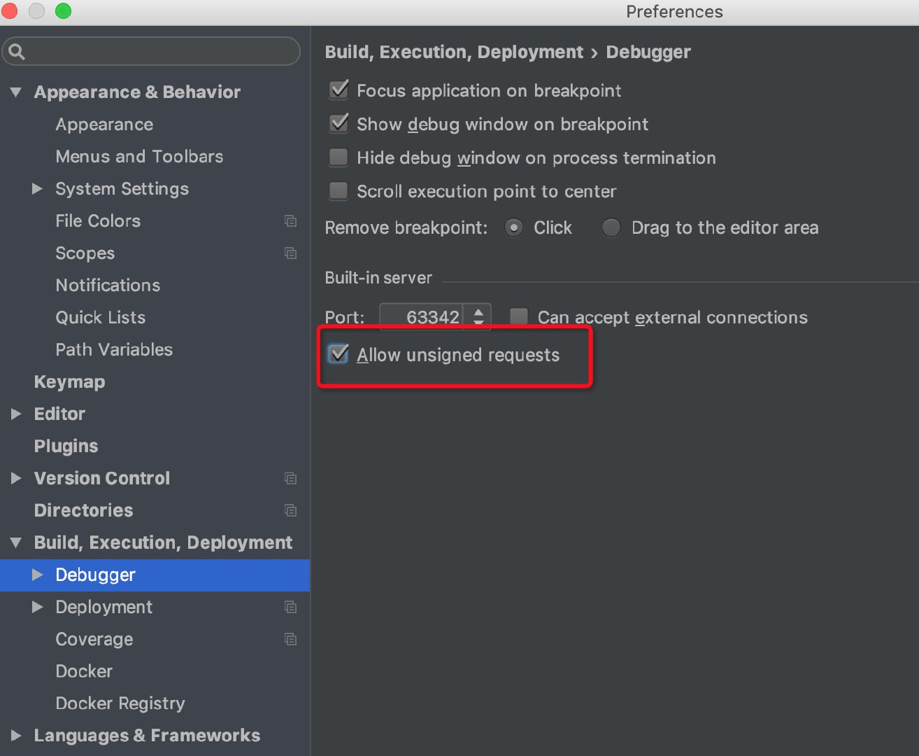Viewport: 919px width, 756px height.
Task: Enable Hide debug window on process termination
Action: pos(339,157)
